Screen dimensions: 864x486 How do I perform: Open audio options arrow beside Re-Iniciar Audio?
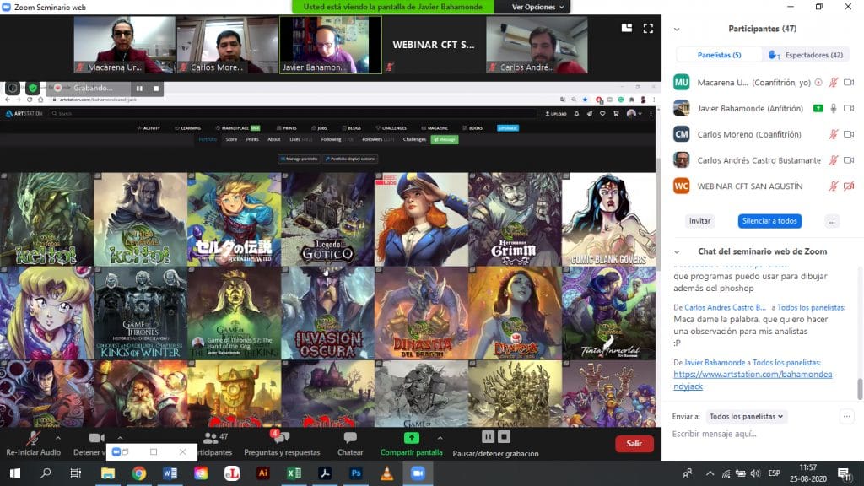pyautogui.click(x=58, y=438)
